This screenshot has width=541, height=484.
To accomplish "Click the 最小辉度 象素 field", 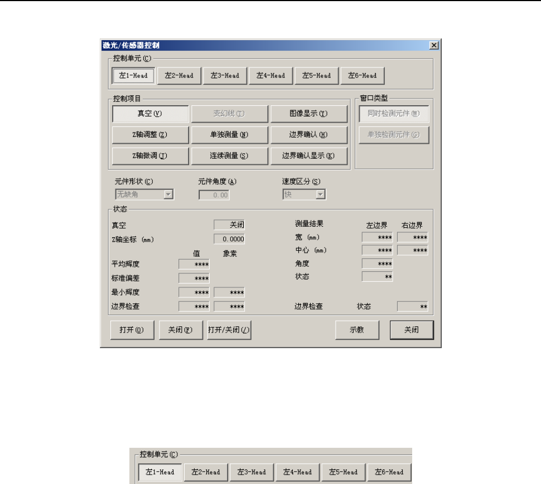I will pyautogui.click(x=229, y=292).
